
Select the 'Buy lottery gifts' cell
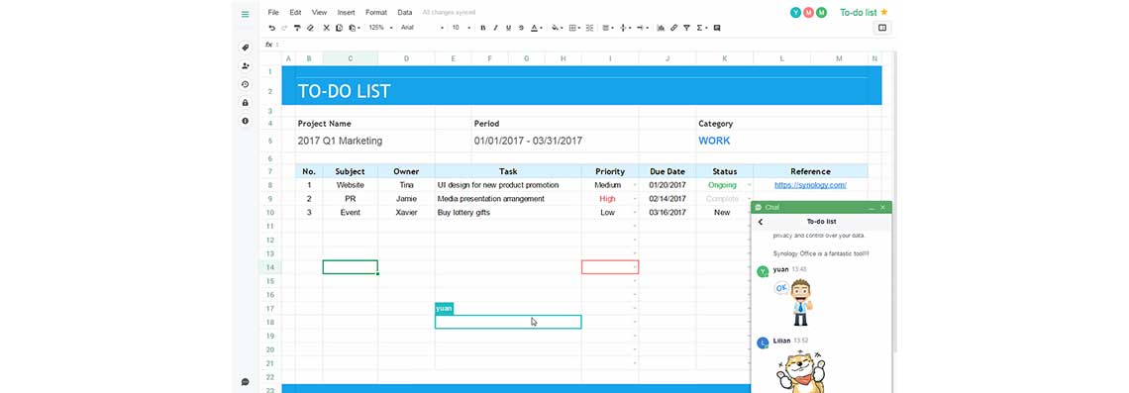(508, 212)
